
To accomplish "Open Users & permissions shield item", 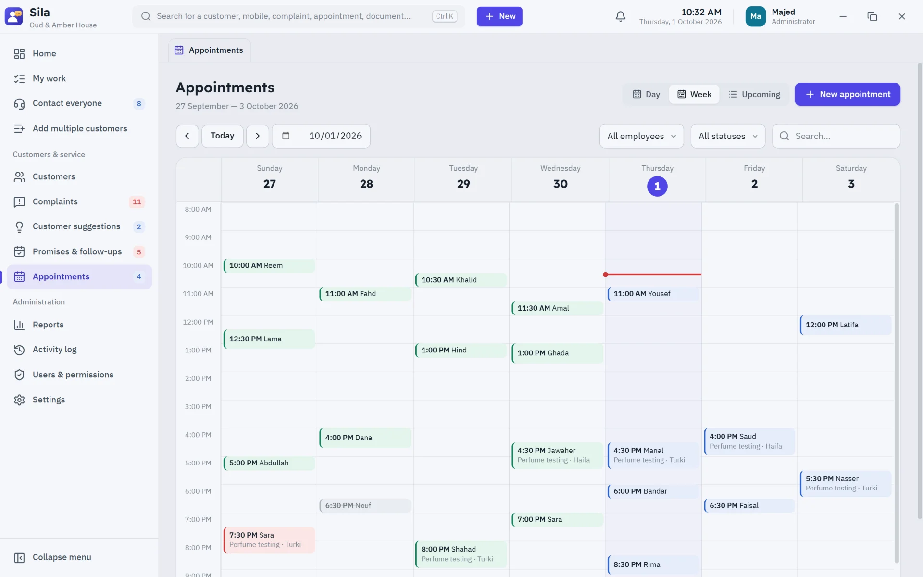I will pyautogui.click(x=79, y=375).
